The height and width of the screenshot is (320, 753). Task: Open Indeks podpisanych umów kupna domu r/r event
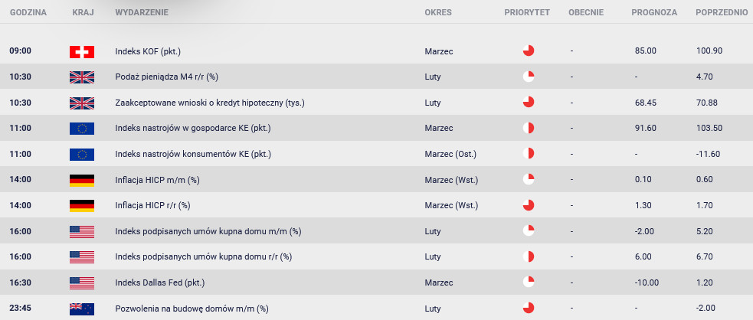[204, 257]
